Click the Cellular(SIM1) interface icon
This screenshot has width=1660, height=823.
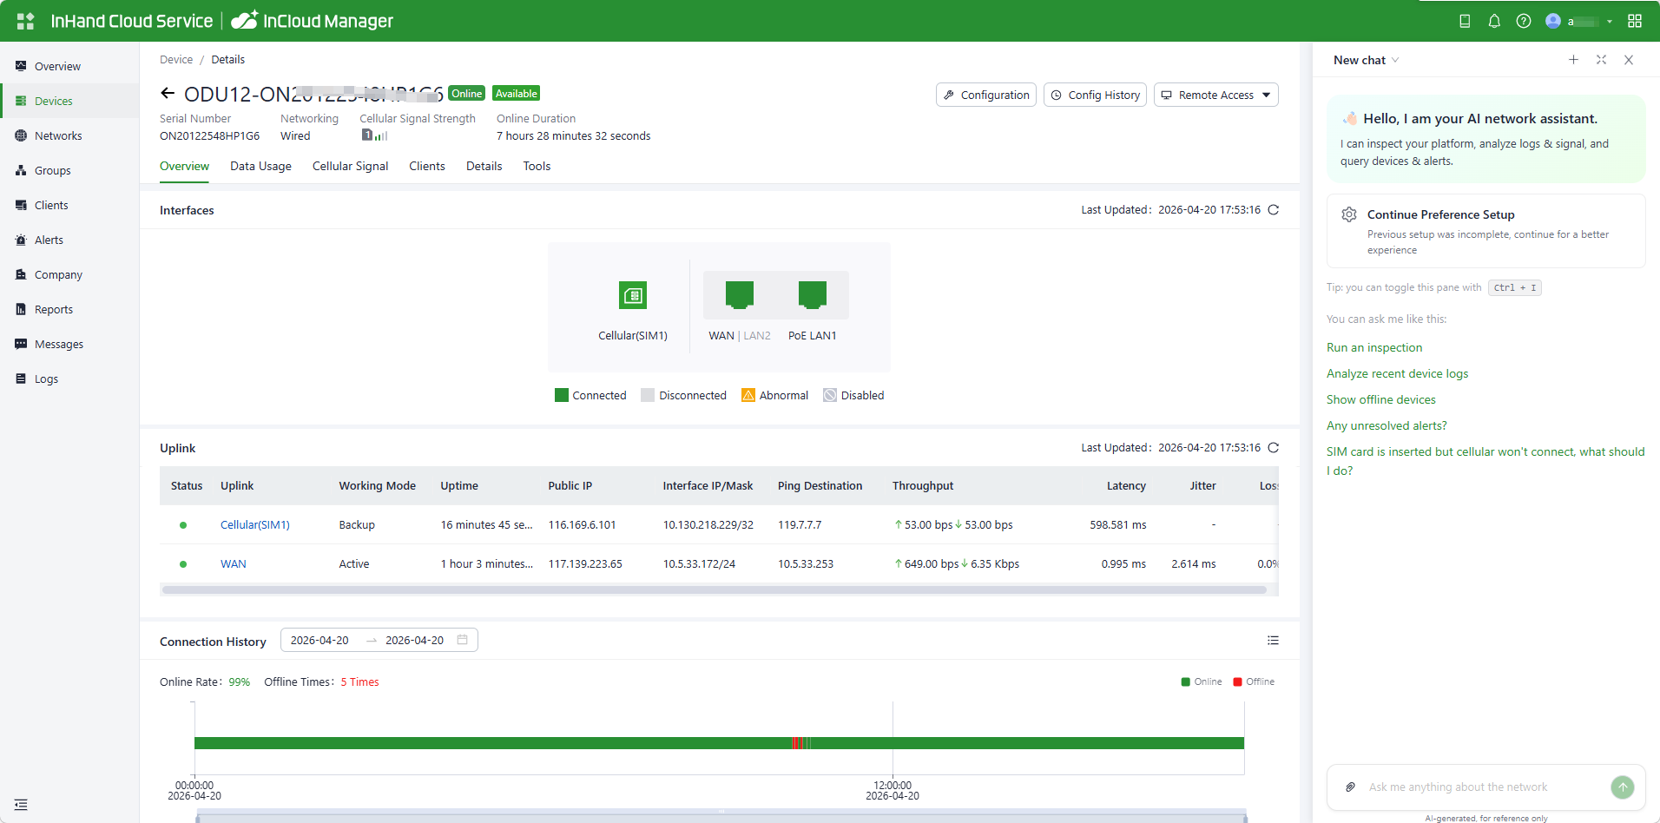click(x=633, y=296)
